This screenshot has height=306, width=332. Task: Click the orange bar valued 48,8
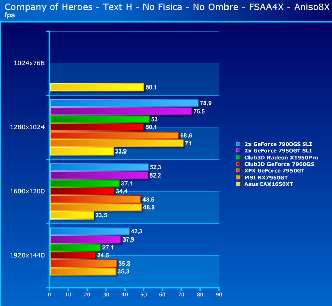coord(96,207)
